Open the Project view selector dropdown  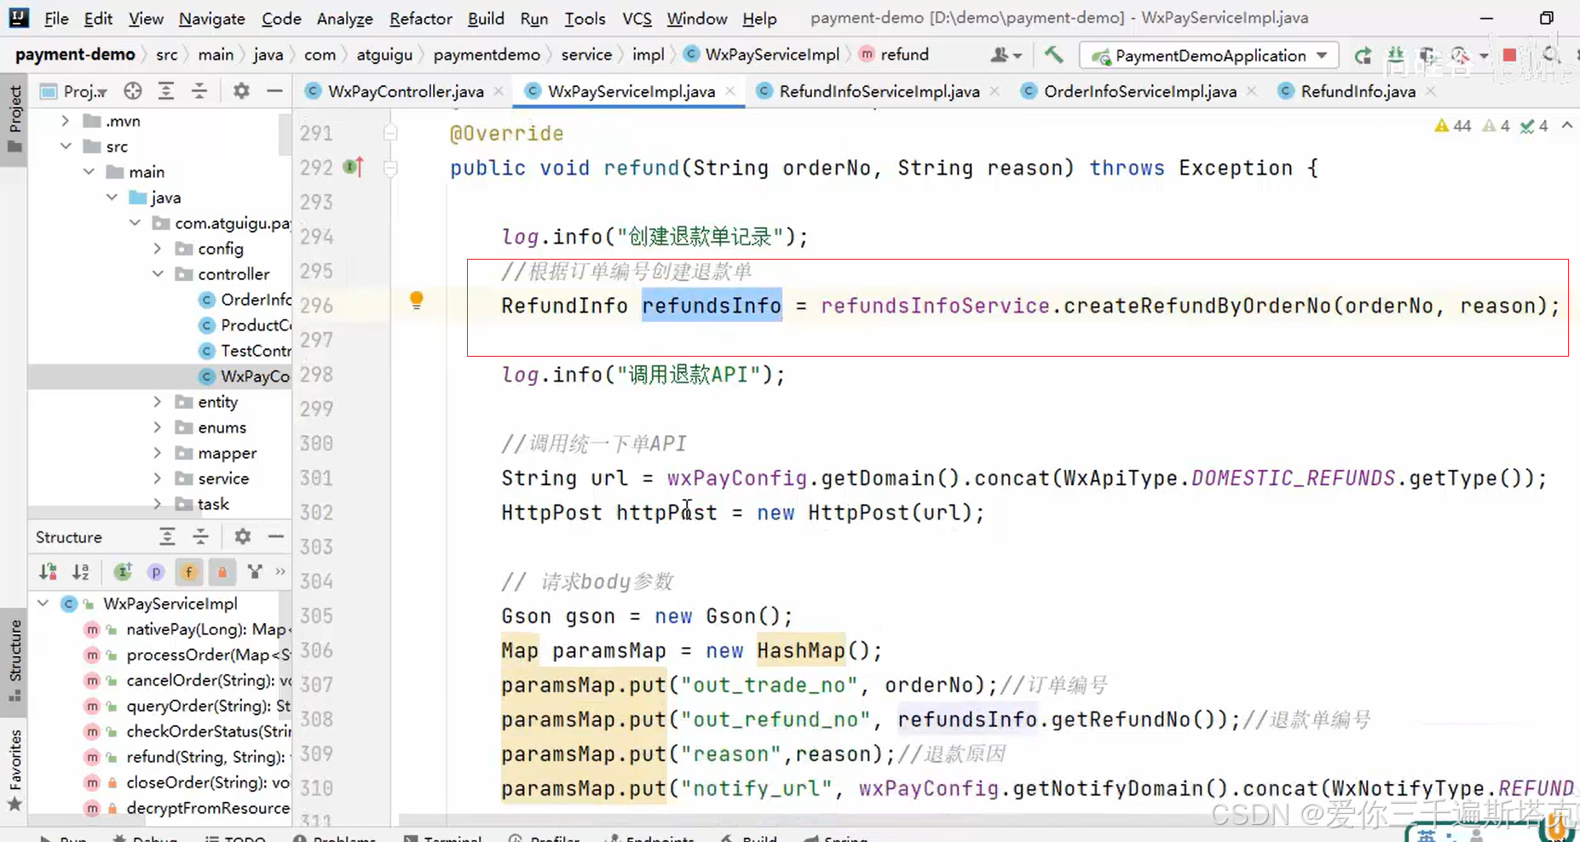point(74,91)
